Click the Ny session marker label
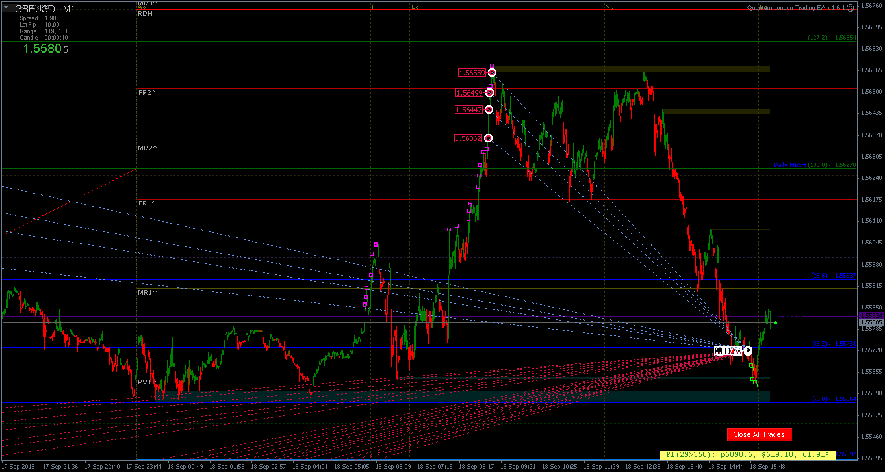 click(609, 7)
